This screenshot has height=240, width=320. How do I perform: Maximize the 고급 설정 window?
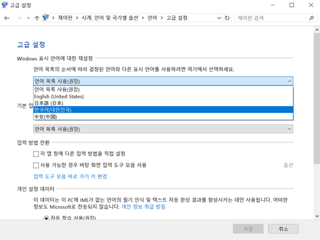click(x=292, y=5)
